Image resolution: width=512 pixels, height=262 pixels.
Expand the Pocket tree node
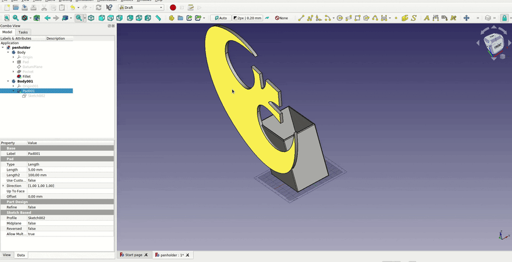pyautogui.click(x=13, y=72)
